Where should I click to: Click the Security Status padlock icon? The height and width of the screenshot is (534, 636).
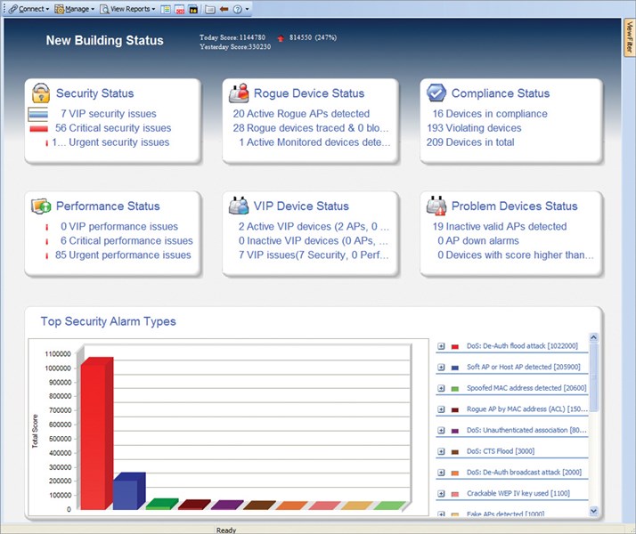[x=41, y=93]
